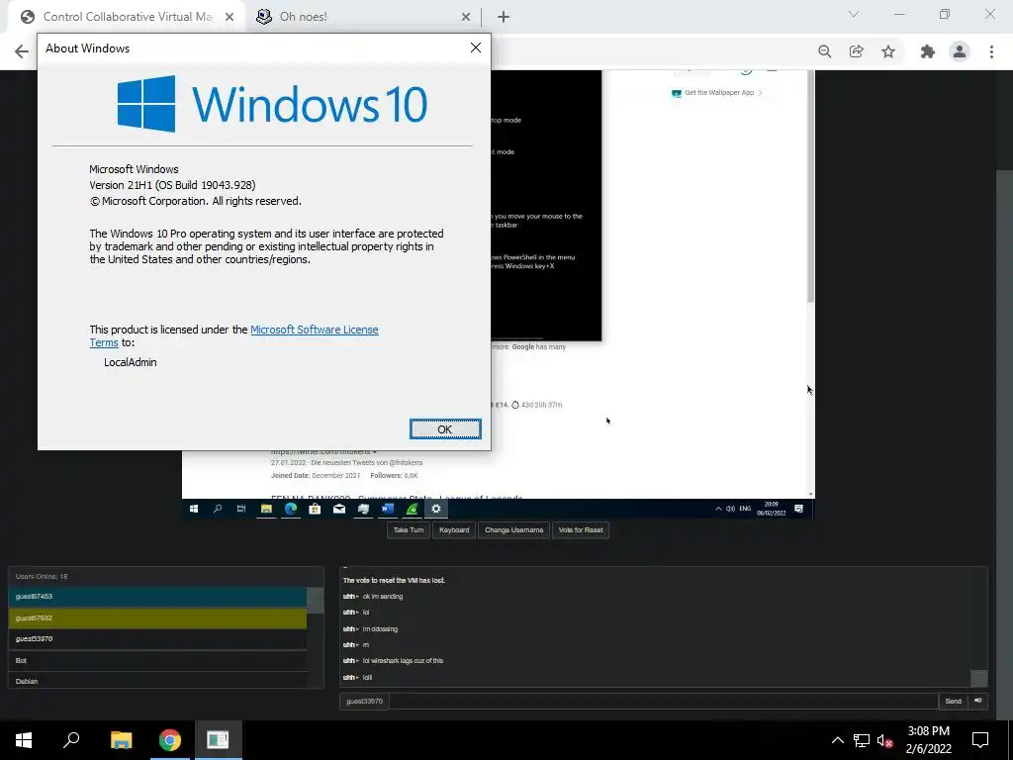Close the Oh noes! tab
This screenshot has width=1013, height=760.
pyautogui.click(x=466, y=17)
